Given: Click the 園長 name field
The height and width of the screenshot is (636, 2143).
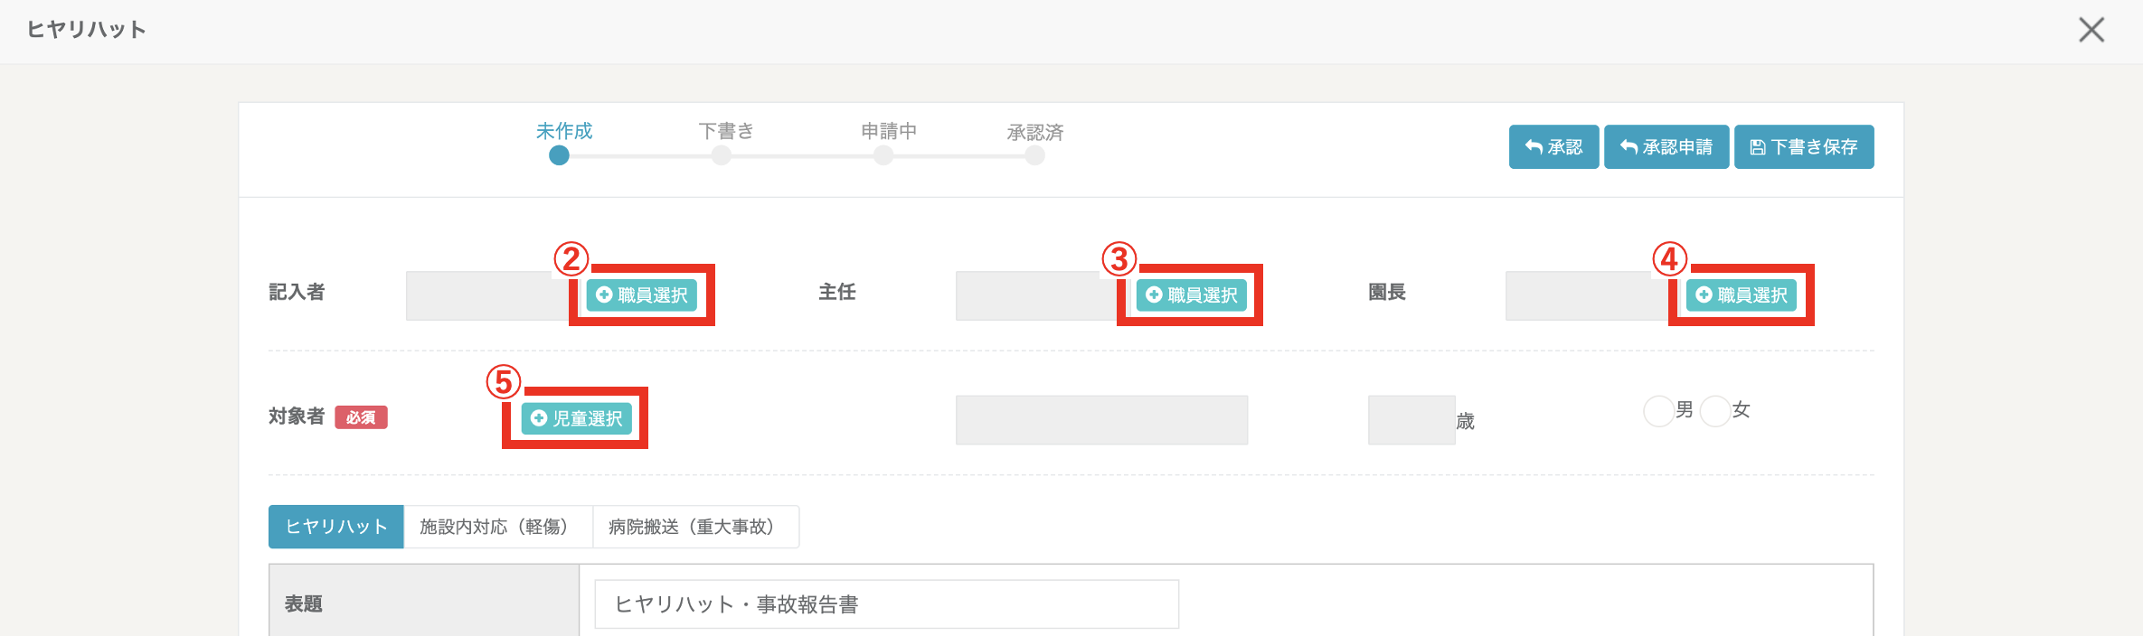Looking at the screenshot, I should point(1586,295).
